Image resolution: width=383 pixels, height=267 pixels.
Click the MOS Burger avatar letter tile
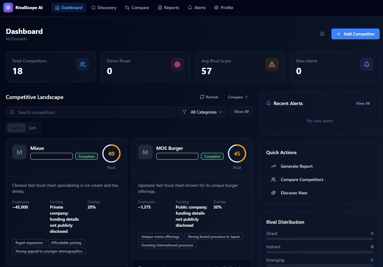pos(145,152)
